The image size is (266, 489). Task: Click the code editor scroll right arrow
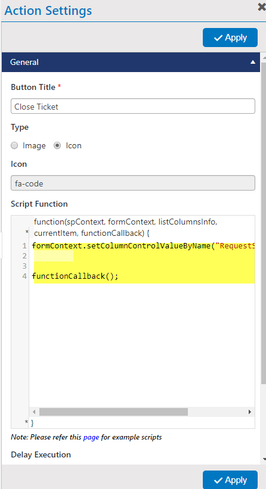point(250,412)
